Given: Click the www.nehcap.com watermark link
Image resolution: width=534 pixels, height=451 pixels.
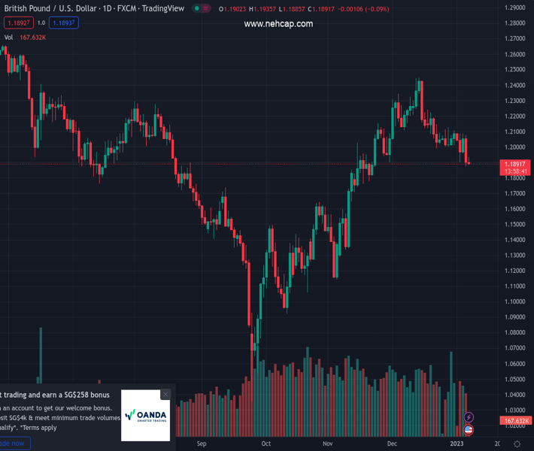Looking at the screenshot, I should point(278,24).
